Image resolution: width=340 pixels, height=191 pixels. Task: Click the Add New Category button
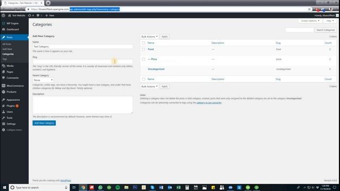coord(44,123)
